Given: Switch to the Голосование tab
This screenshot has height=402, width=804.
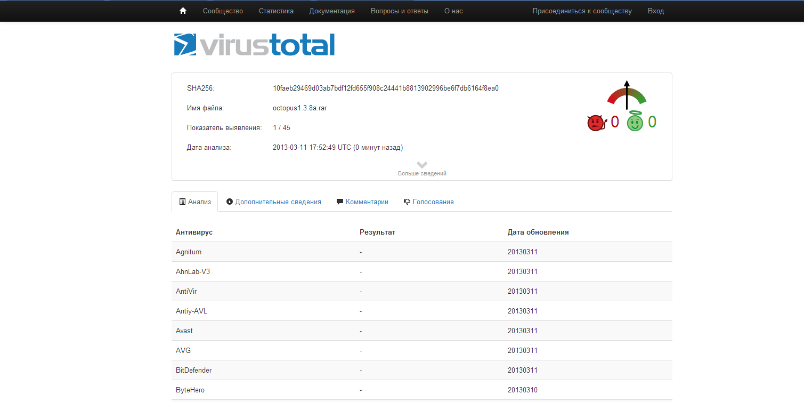Looking at the screenshot, I should 429,202.
